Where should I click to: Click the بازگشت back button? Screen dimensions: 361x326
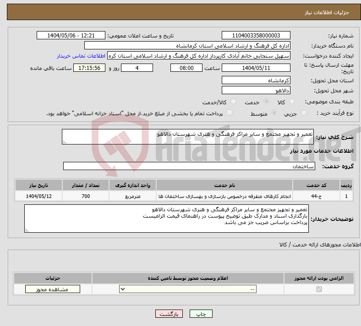pos(169,314)
